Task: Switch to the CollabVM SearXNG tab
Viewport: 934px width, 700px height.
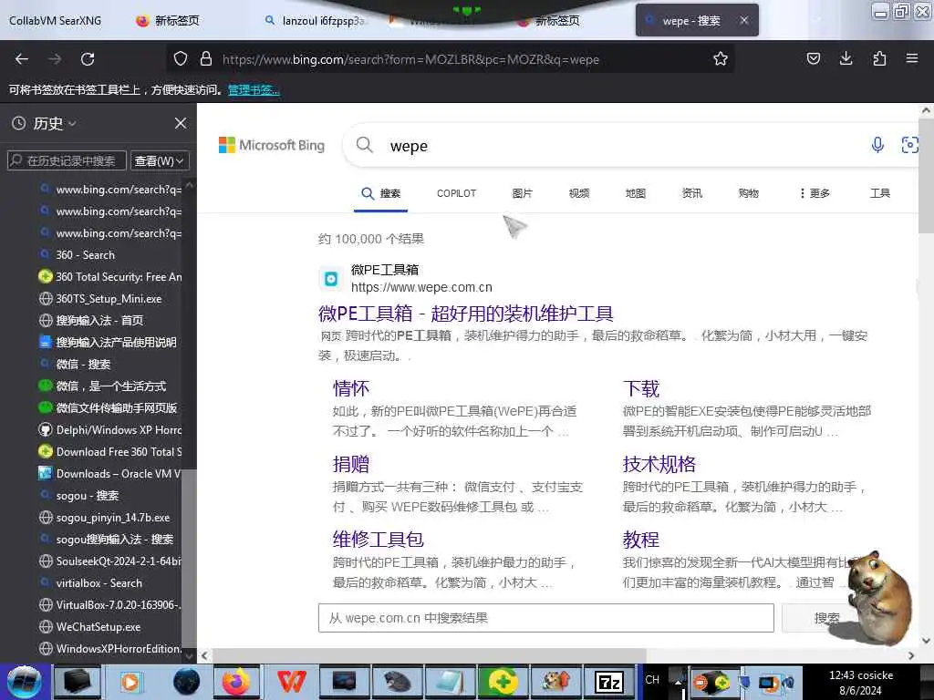Action: [x=56, y=20]
